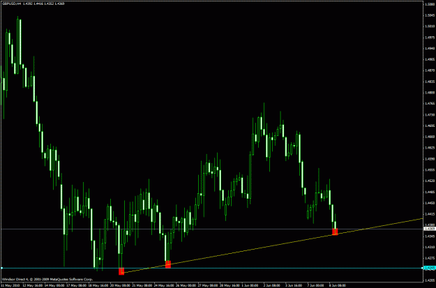
Task: Click the 2 Jun 08:00 time label
Action: [x=271, y=285]
